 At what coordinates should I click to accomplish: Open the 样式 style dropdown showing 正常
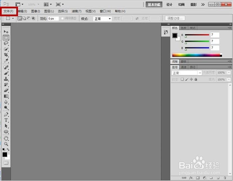coord(103,19)
